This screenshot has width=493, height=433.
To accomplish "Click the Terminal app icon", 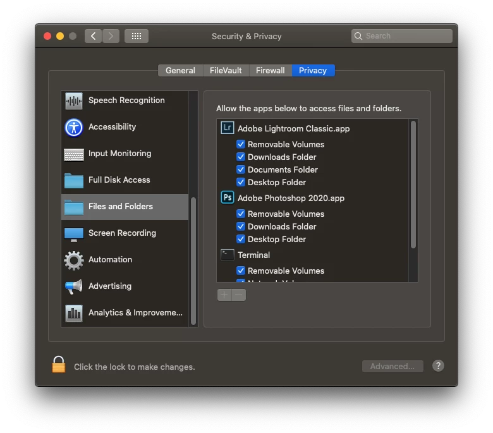I will point(228,254).
